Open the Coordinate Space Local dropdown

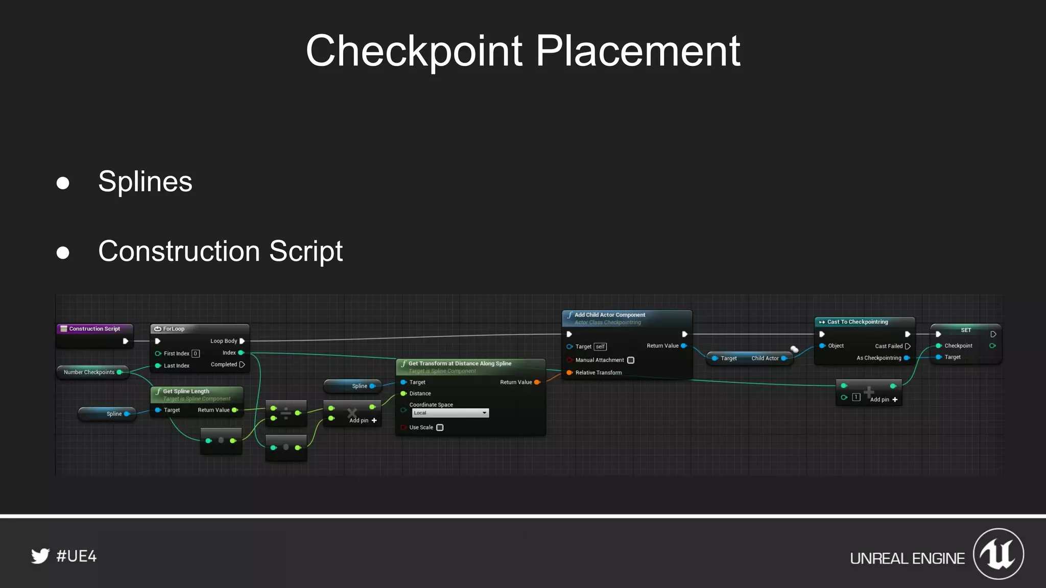[x=450, y=413]
